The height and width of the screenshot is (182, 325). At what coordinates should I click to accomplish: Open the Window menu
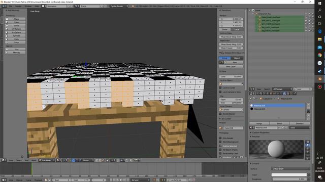click(x=28, y=6)
